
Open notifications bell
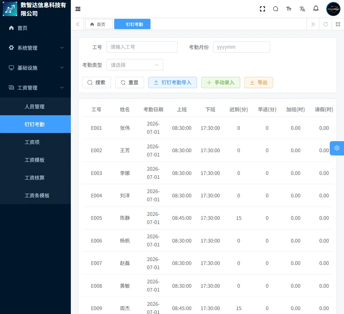316,9
